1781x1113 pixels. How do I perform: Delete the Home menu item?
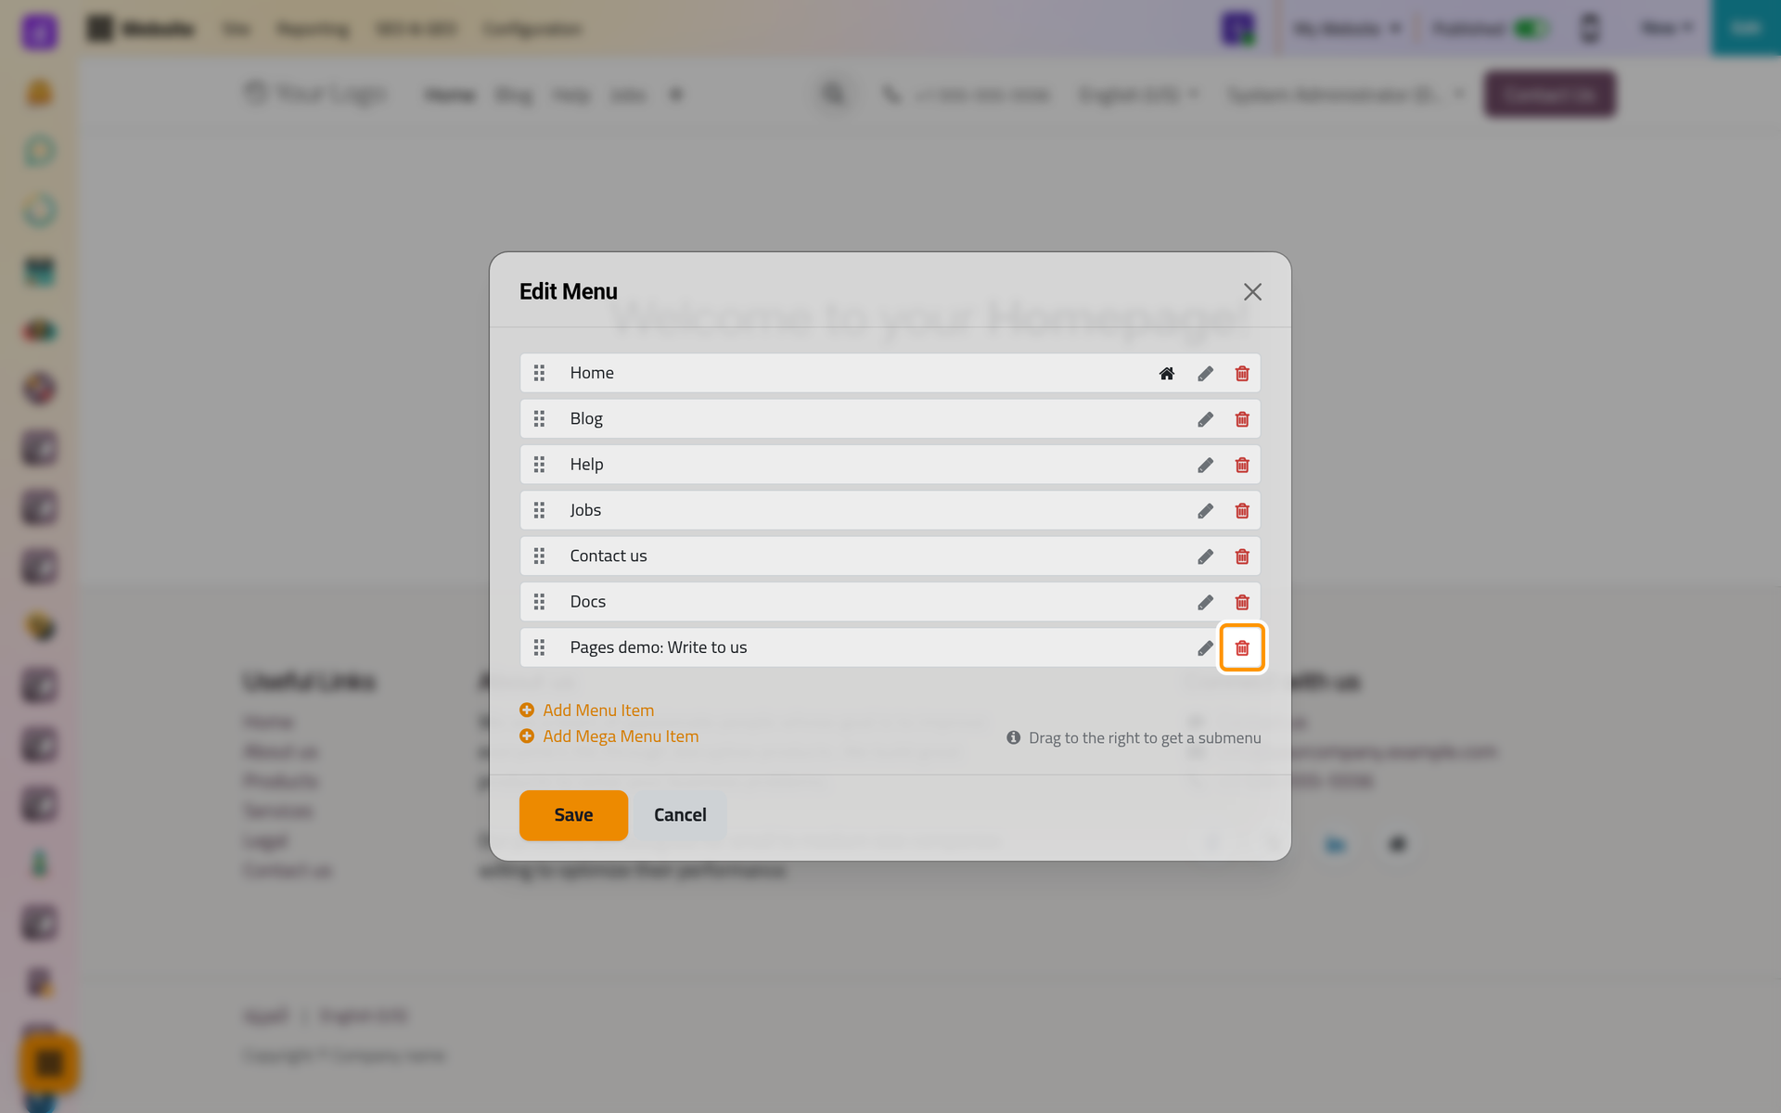tap(1242, 374)
